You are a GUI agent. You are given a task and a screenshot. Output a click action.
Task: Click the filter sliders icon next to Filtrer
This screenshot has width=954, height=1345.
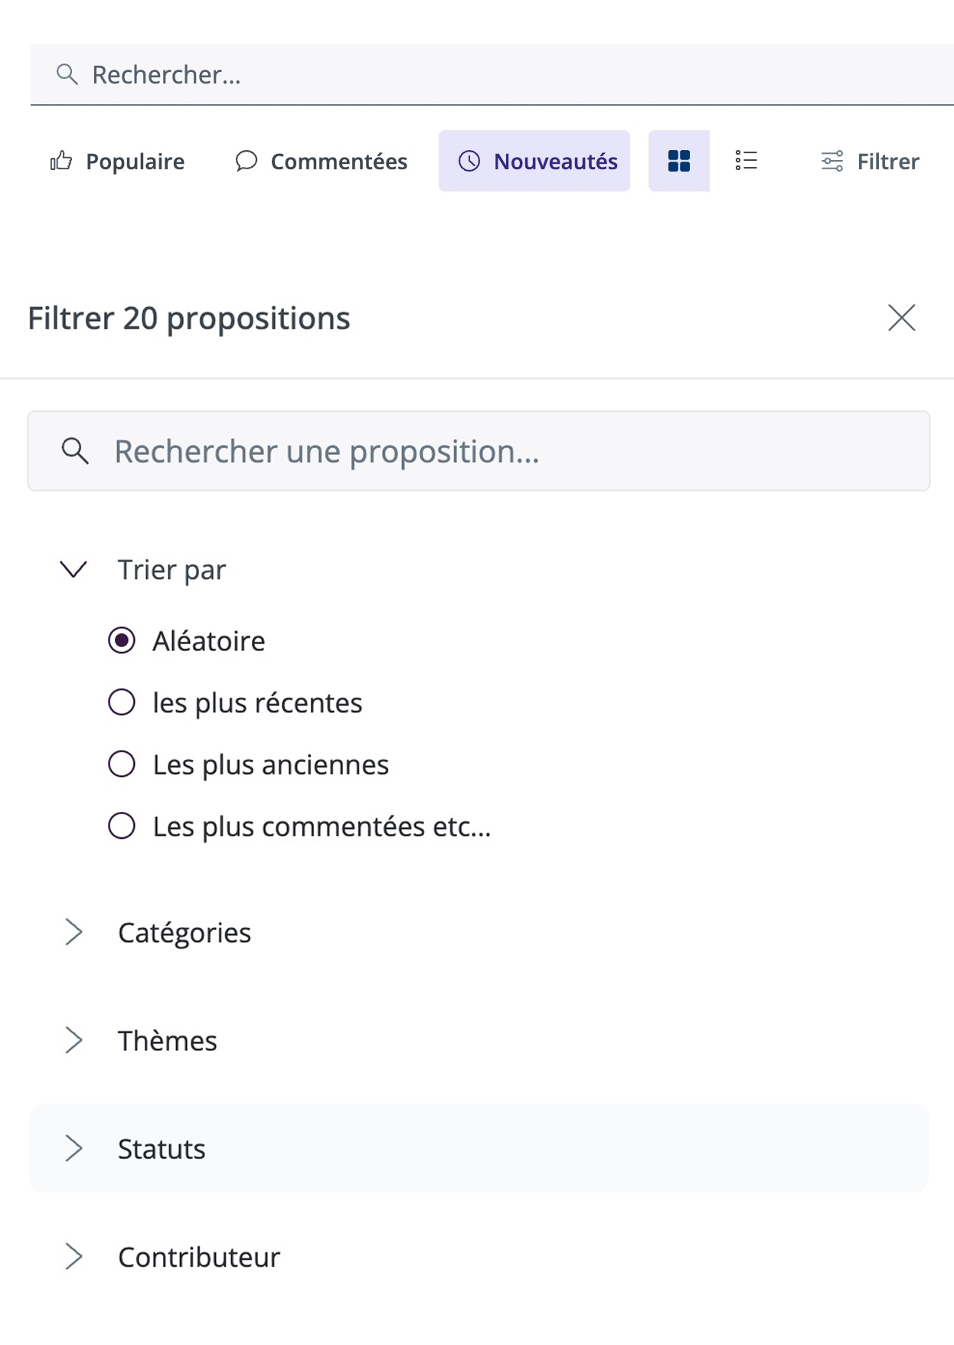[832, 161]
